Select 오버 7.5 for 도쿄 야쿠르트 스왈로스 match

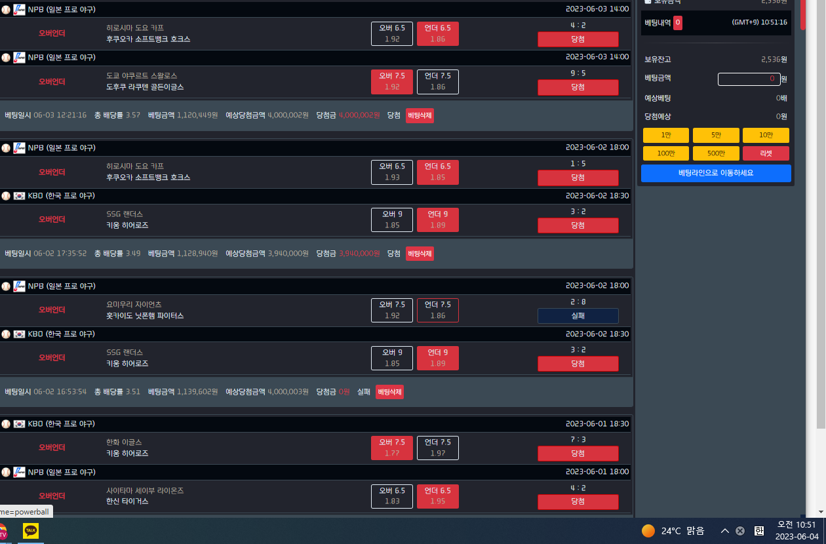pos(392,81)
